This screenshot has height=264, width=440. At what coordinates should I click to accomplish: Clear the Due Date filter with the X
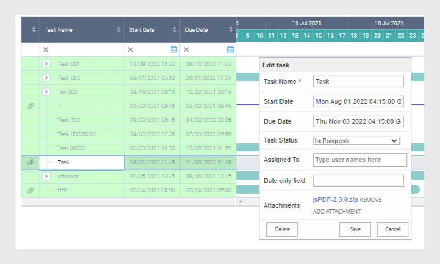pyautogui.click(x=186, y=49)
